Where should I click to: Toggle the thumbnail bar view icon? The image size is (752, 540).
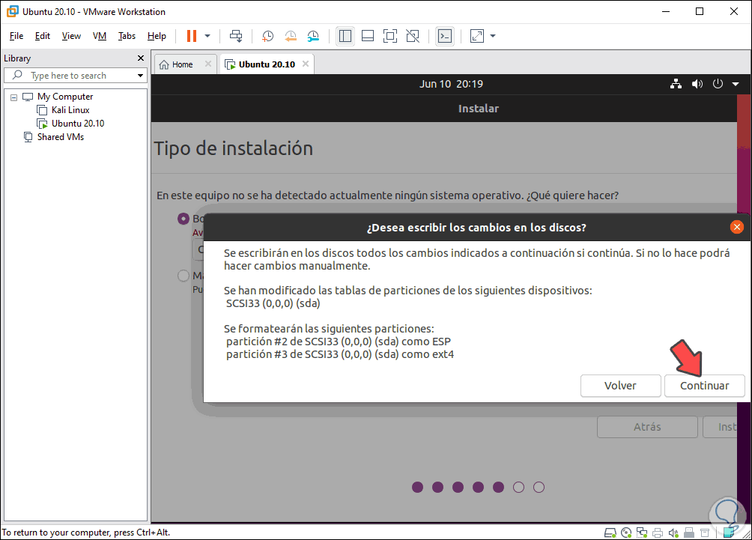368,36
